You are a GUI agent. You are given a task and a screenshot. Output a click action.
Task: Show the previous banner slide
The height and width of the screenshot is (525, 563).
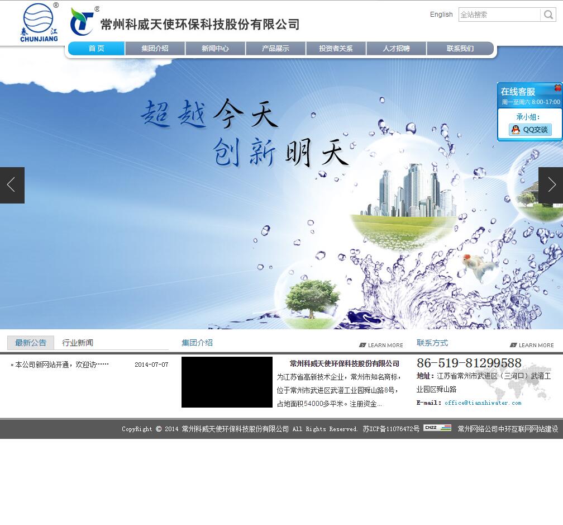point(12,185)
